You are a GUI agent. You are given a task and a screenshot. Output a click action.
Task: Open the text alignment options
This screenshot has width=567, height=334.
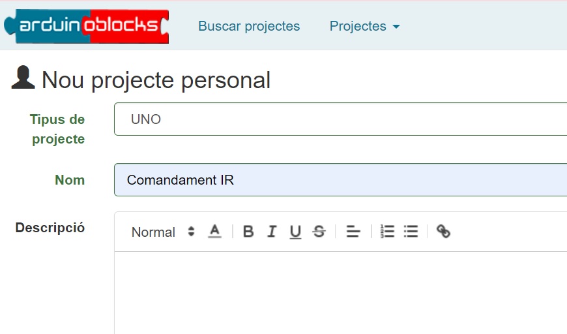pyautogui.click(x=353, y=232)
